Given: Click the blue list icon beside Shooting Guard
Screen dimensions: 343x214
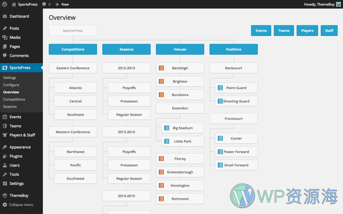Looking at the screenshot, I should (x=220, y=101).
